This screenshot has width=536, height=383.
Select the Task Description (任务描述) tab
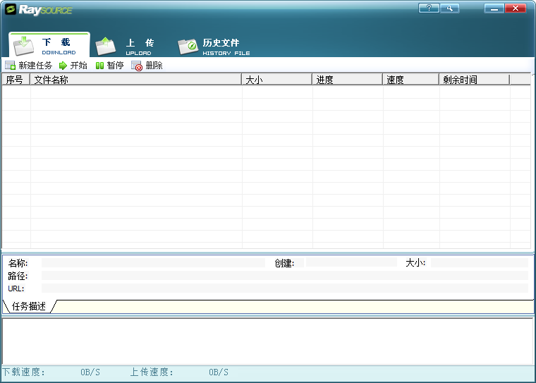tap(29, 307)
